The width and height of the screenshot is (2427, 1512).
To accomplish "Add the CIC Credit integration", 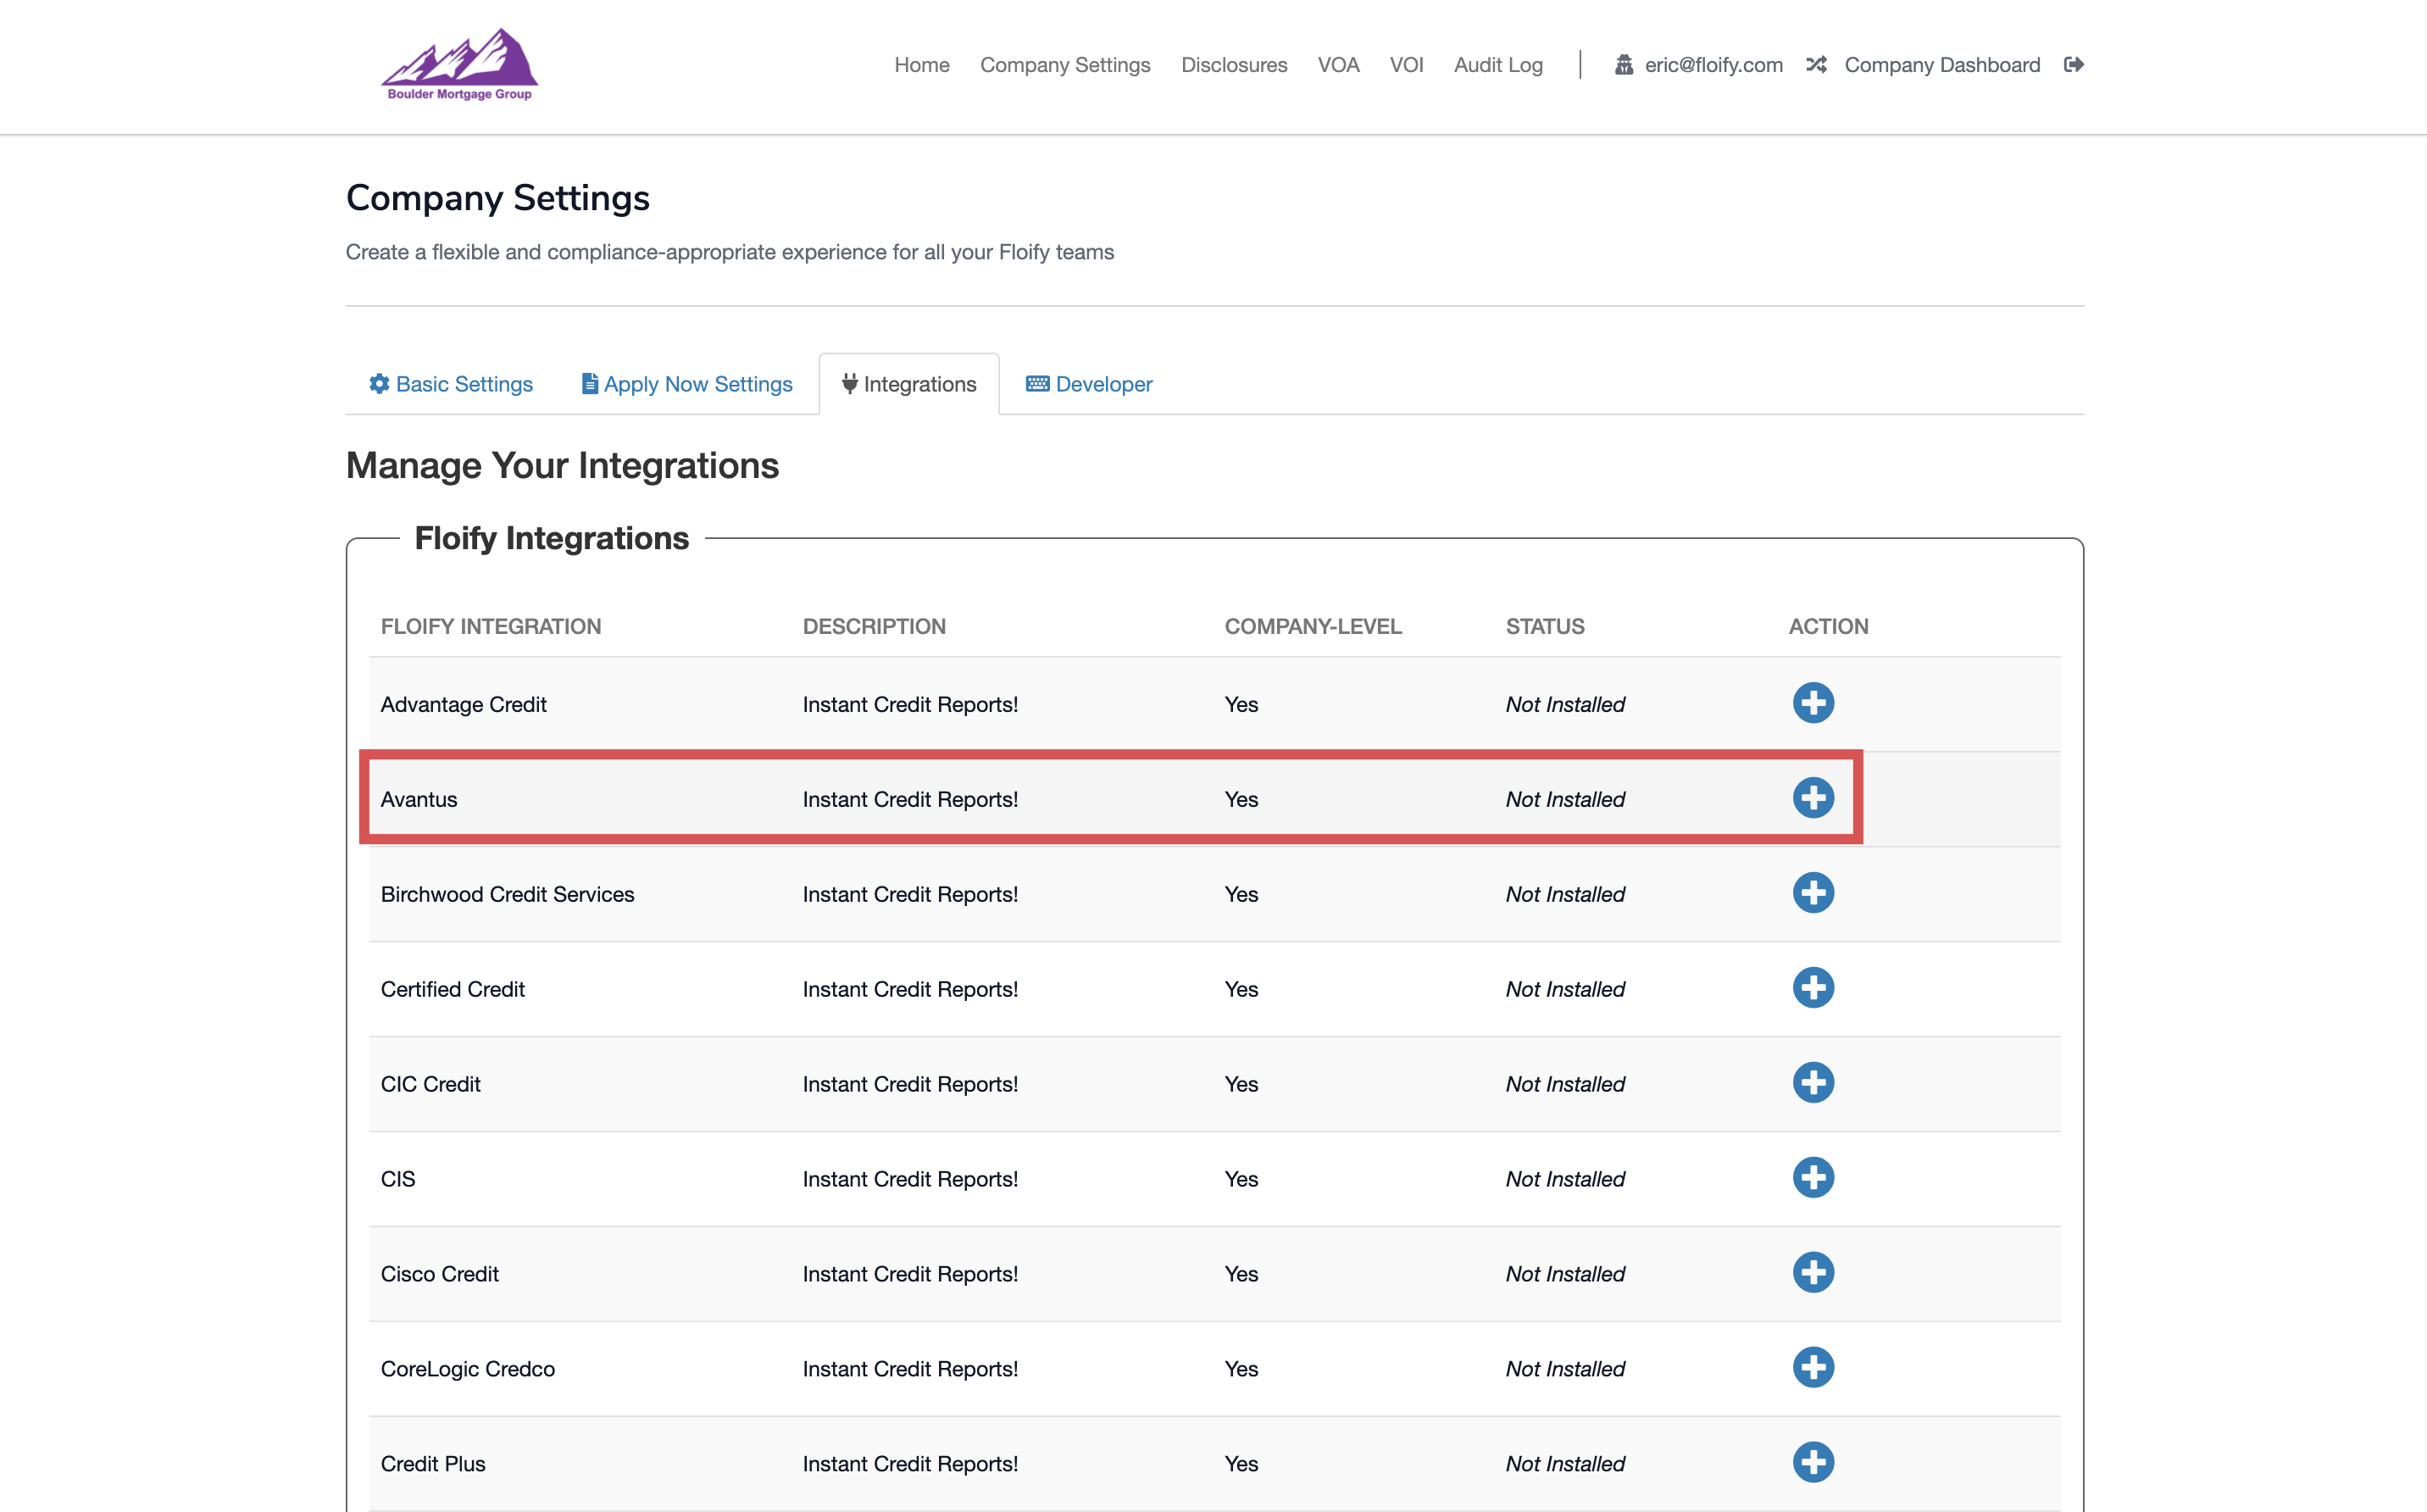I will (1813, 1083).
